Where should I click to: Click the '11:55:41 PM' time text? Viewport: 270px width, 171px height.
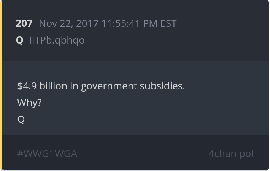pyautogui.click(x=129, y=23)
